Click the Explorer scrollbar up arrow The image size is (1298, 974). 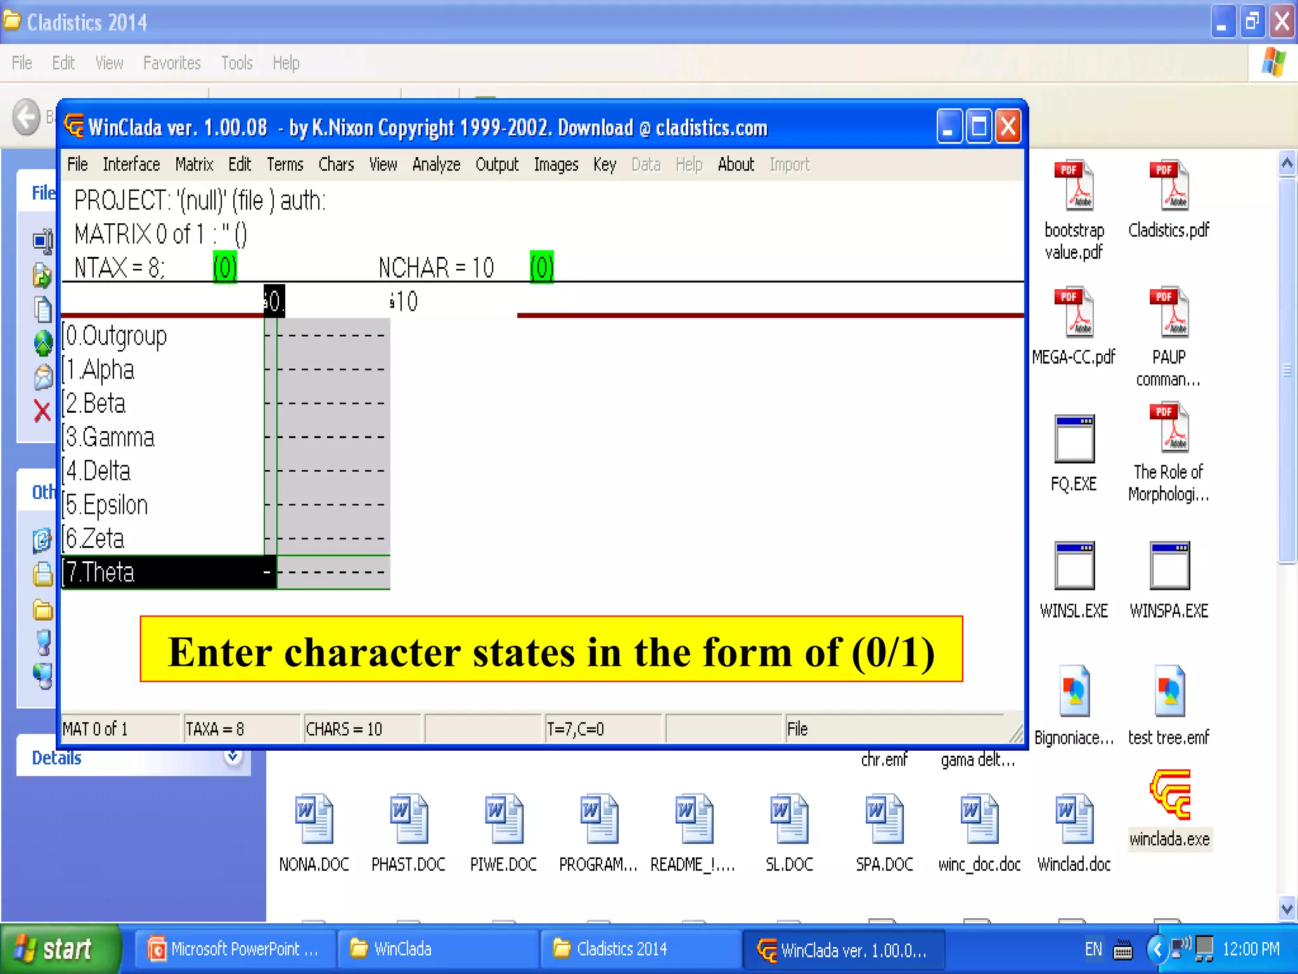coord(1287,164)
